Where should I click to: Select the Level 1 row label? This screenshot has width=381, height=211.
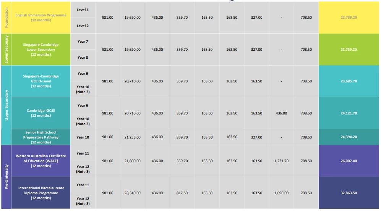click(x=83, y=10)
